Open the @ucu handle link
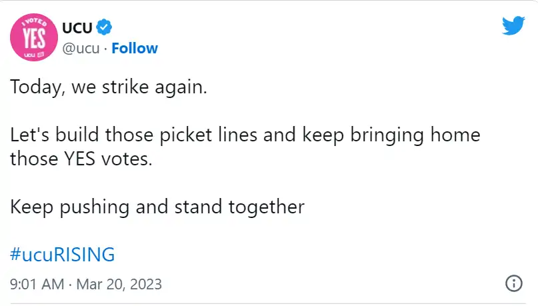 point(81,49)
